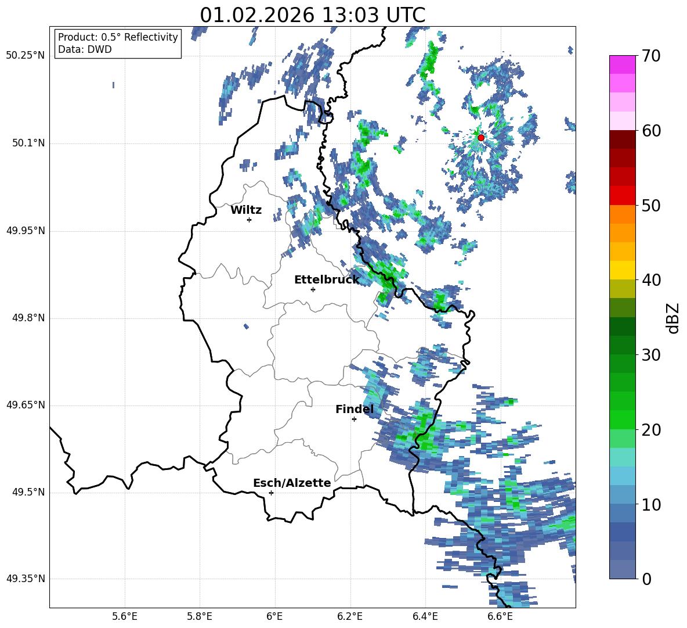The image size is (687, 628).
Task: Click the Findel station cross marker
Action: coord(354,419)
